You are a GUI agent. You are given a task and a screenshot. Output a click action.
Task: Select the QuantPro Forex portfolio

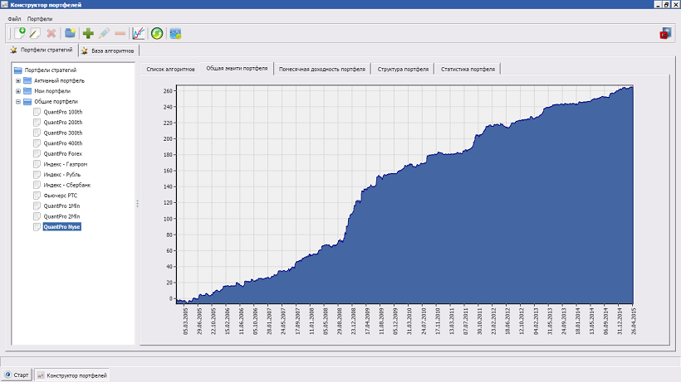tap(62, 153)
